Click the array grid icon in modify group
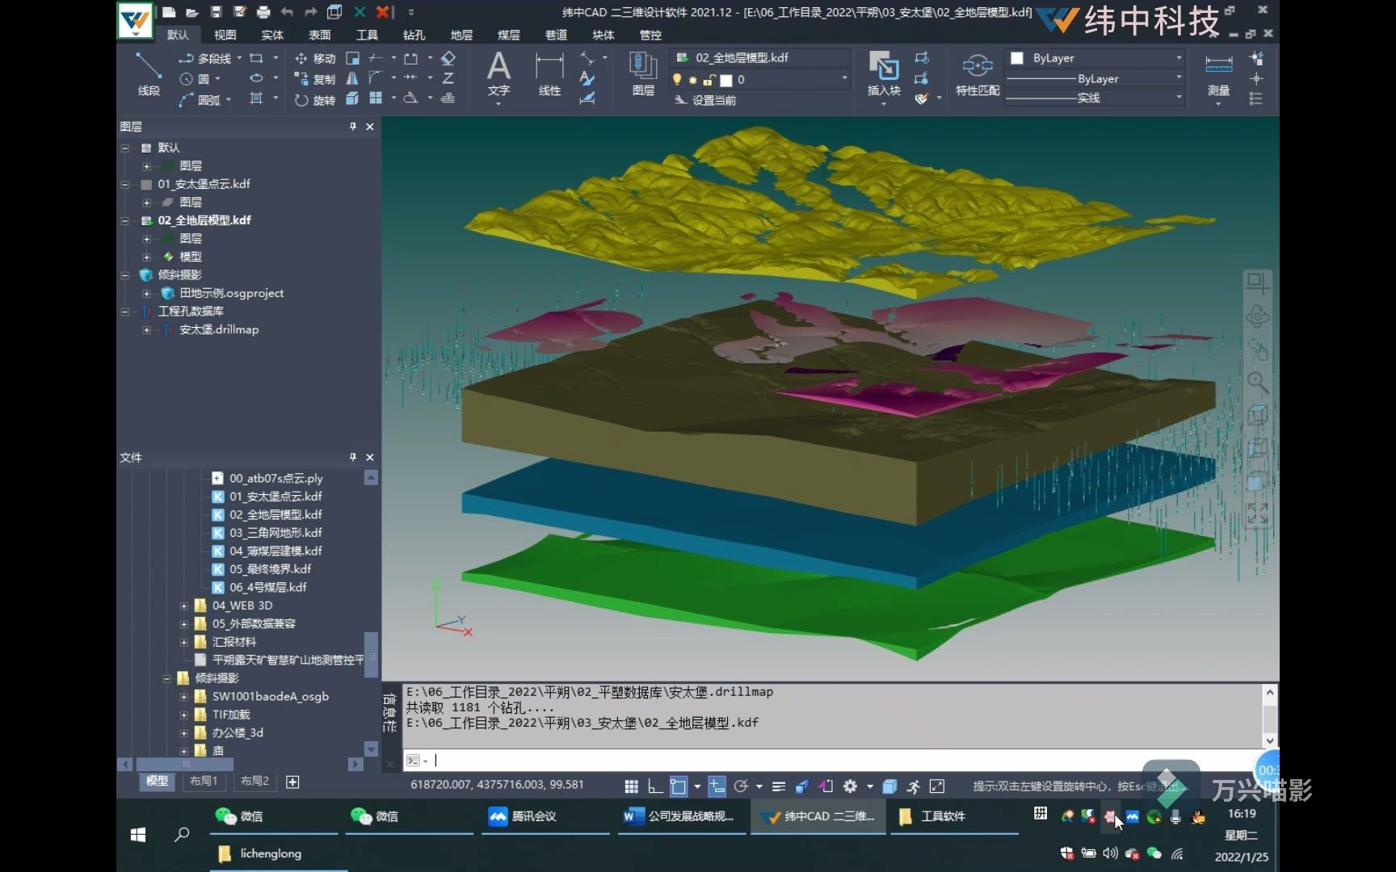Viewport: 1396px width, 872px height. (x=376, y=99)
